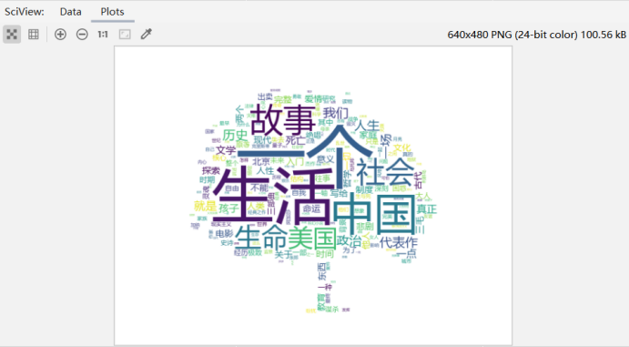Click the word 代表作 in the word cloud

[399, 242]
